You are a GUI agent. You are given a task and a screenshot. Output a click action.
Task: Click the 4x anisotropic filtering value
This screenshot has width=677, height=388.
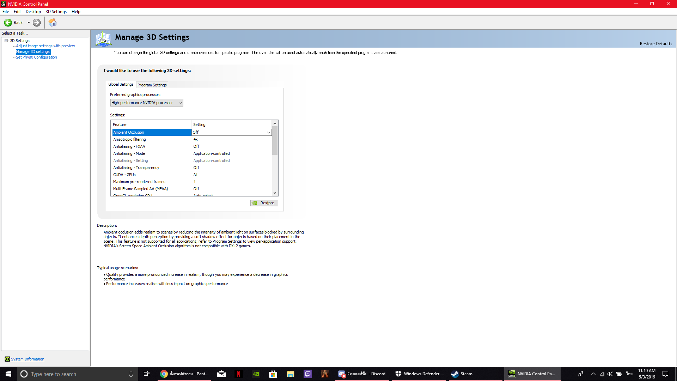coord(196,139)
